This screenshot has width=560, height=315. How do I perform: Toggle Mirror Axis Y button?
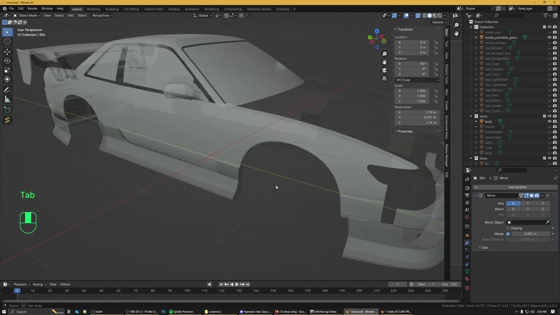(528, 203)
